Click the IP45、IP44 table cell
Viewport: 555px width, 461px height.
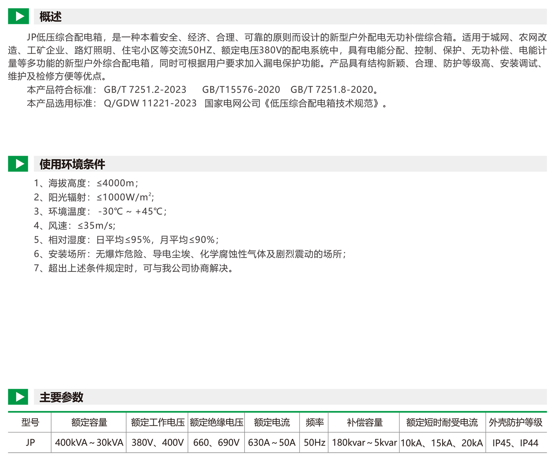click(x=515, y=443)
